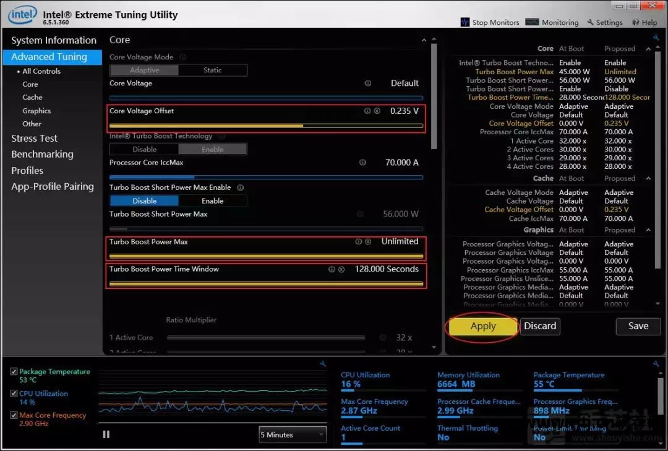Open Profiles section
The height and width of the screenshot is (451, 668).
click(27, 171)
